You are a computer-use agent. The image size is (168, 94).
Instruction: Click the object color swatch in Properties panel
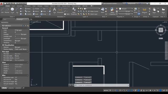(x=120, y=9)
